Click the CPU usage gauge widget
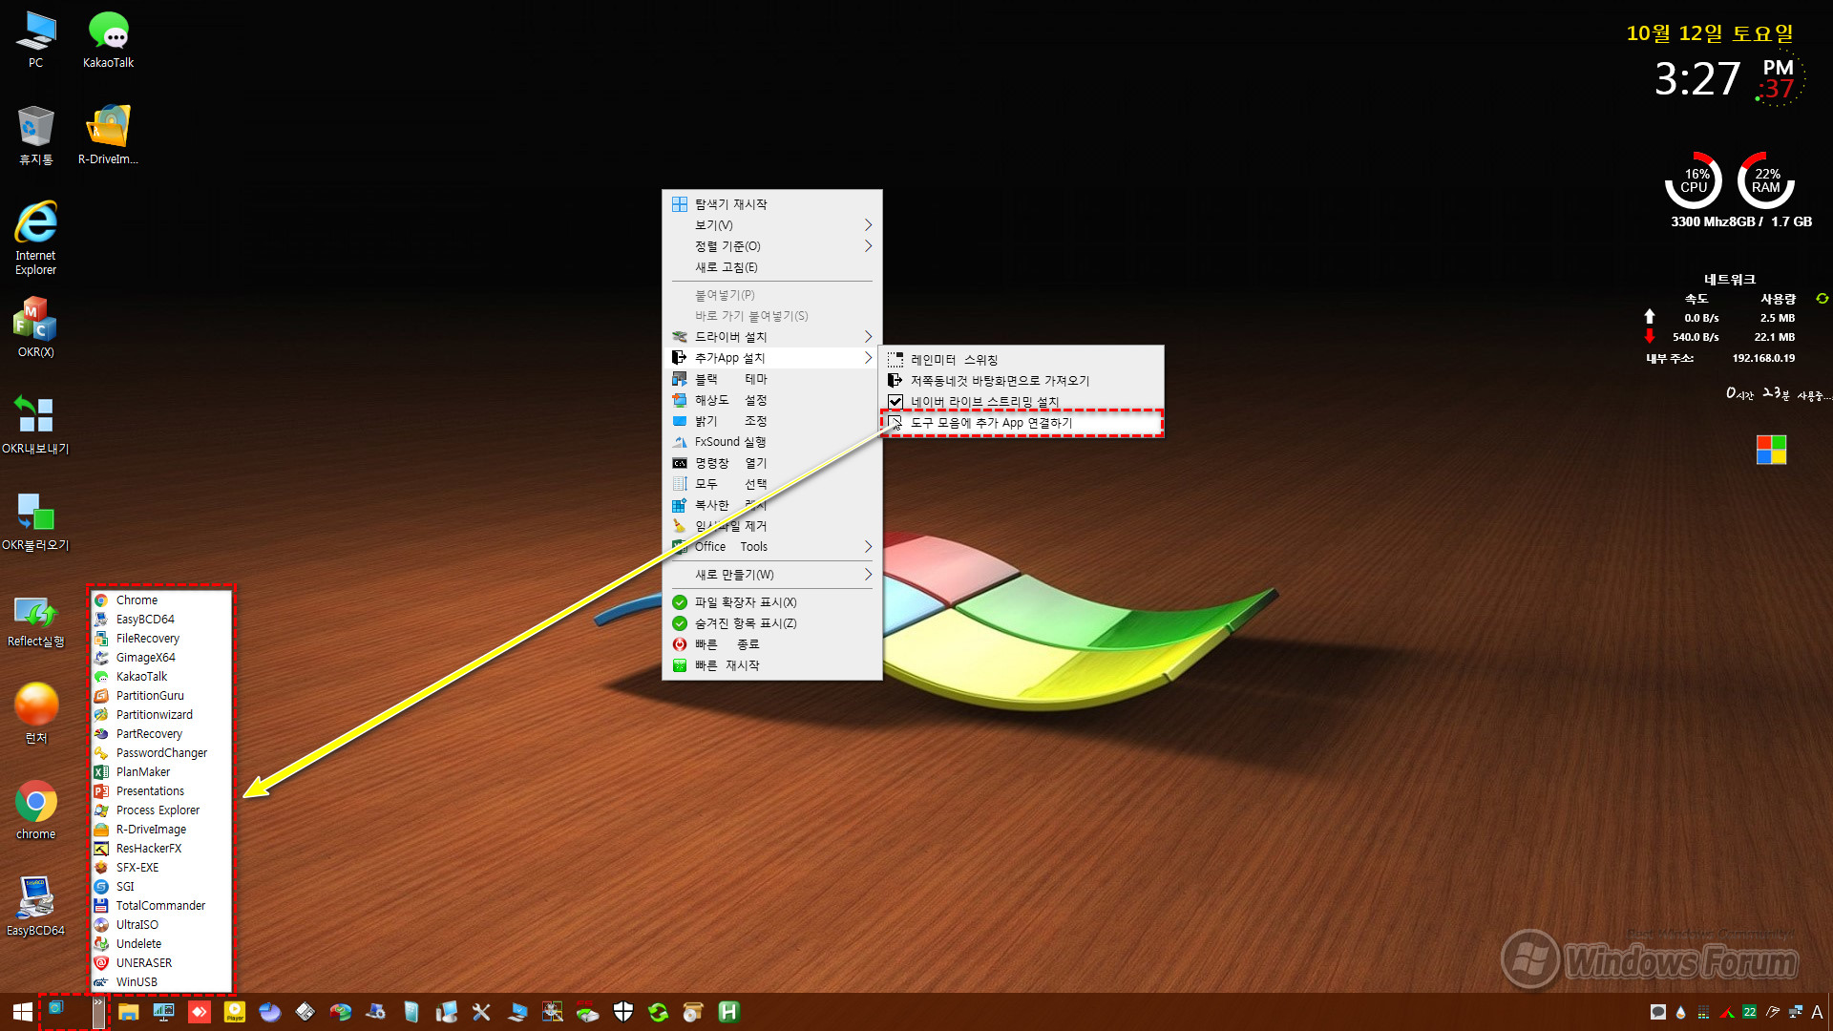Image resolution: width=1833 pixels, height=1031 pixels. [1694, 180]
